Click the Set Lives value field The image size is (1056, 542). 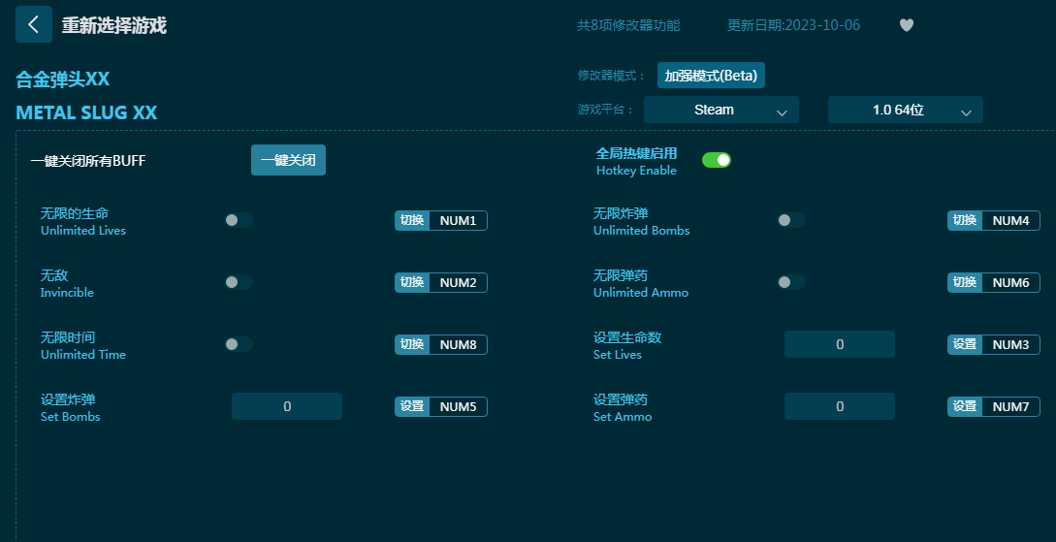(839, 344)
